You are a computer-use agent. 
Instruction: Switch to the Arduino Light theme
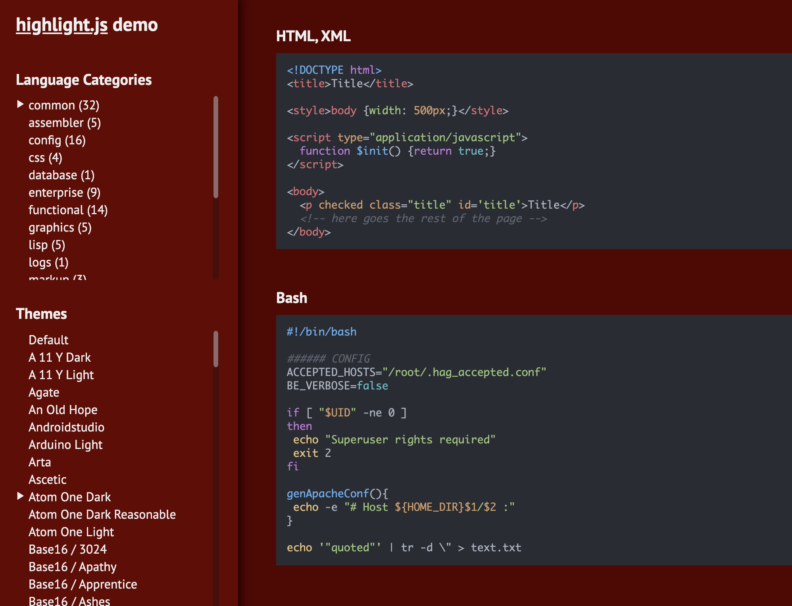(x=65, y=445)
